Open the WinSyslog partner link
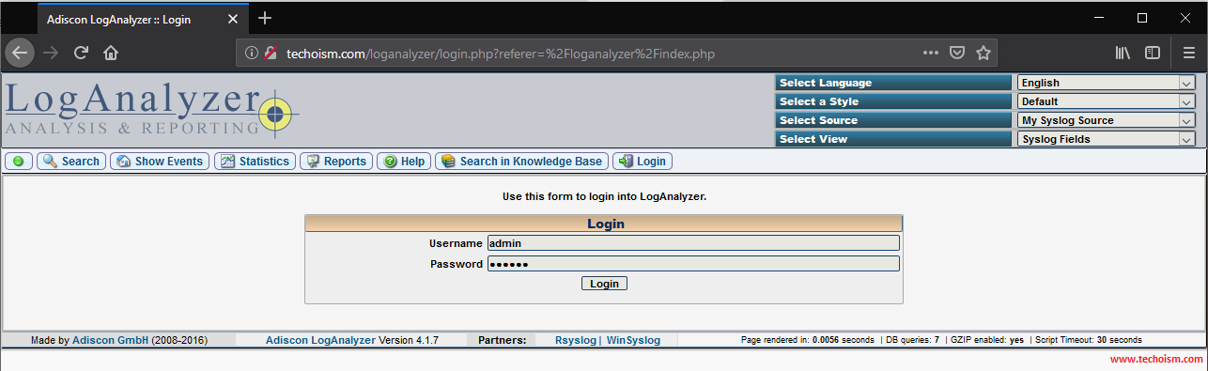This screenshot has width=1208, height=371. click(634, 340)
